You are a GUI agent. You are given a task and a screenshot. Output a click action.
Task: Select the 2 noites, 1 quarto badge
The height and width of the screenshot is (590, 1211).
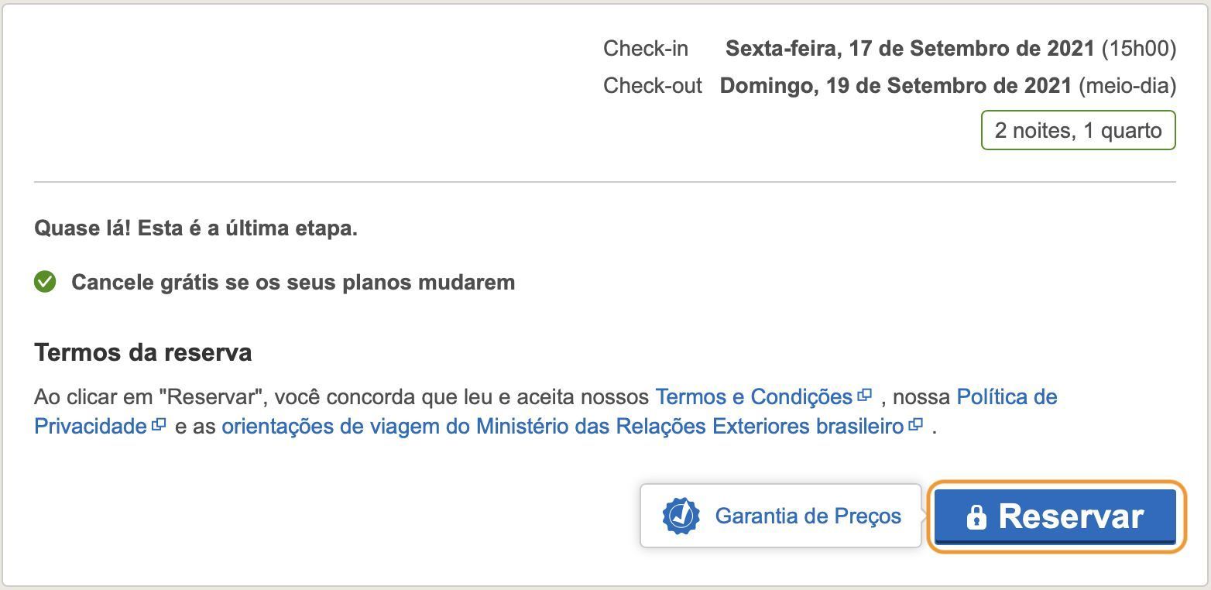[1078, 130]
